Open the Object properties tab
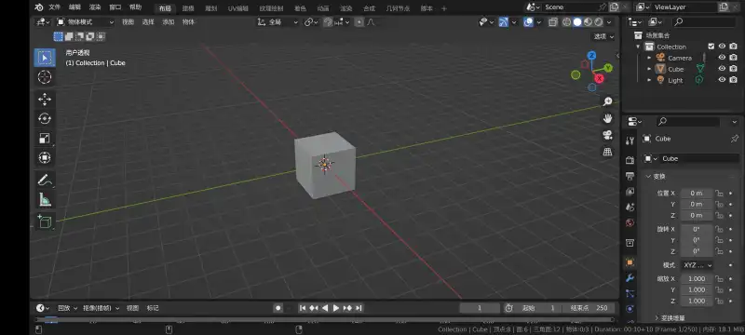The height and width of the screenshot is (335, 745). pos(630,261)
